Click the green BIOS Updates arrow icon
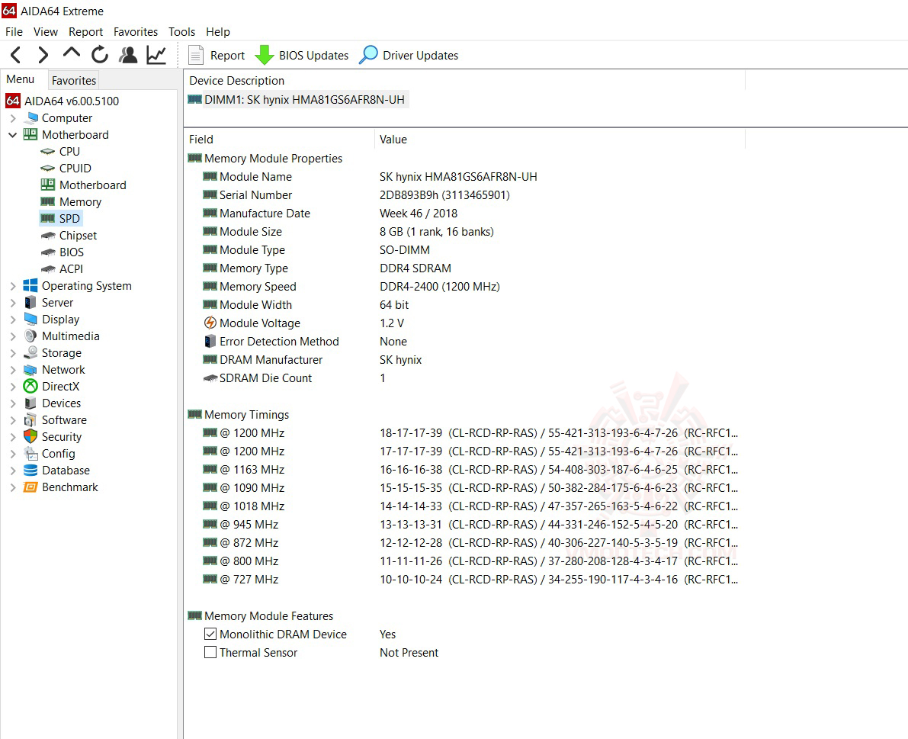The image size is (908, 739). click(x=265, y=55)
